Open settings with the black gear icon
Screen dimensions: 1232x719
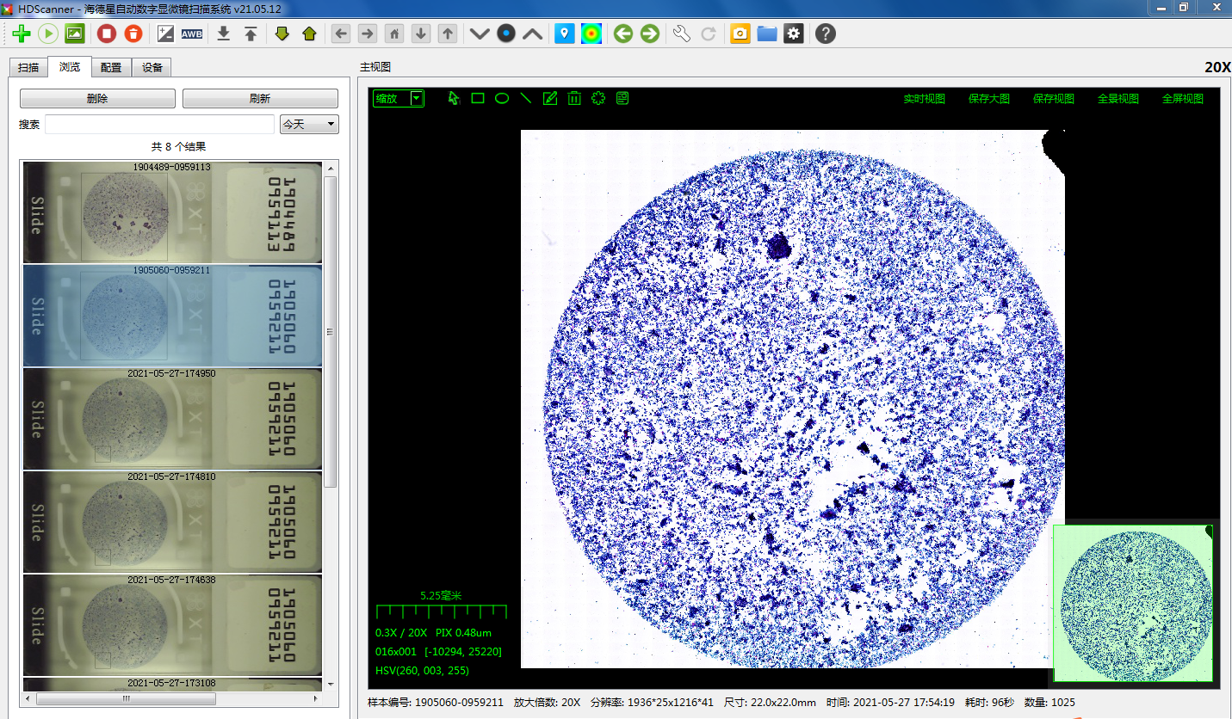coord(794,34)
